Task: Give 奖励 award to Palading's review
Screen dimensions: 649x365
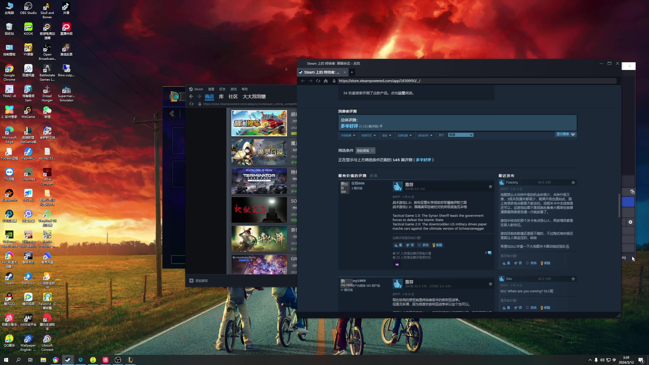Action: tap(545, 263)
